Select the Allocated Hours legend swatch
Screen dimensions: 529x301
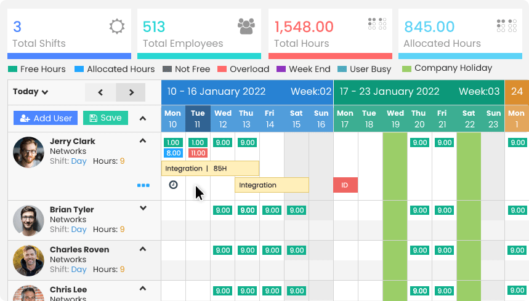point(79,69)
